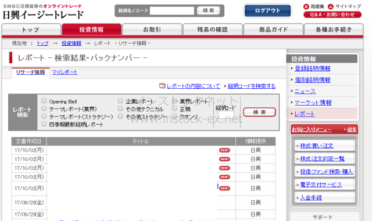Focus the 銘柄名/コード search field

click(x=172, y=10)
